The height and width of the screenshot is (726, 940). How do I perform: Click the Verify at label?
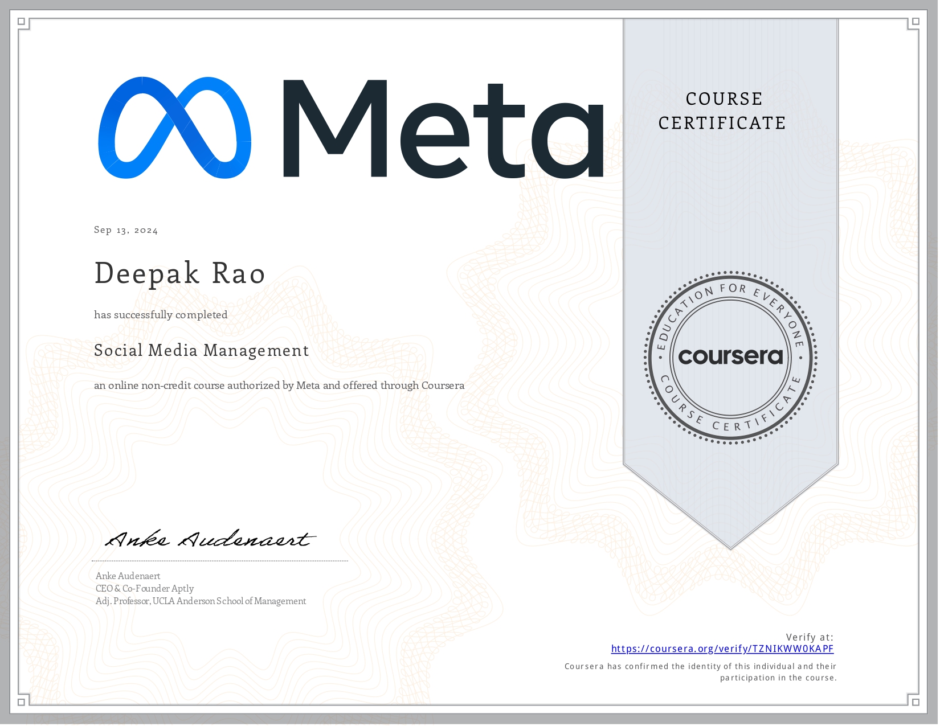coord(810,638)
